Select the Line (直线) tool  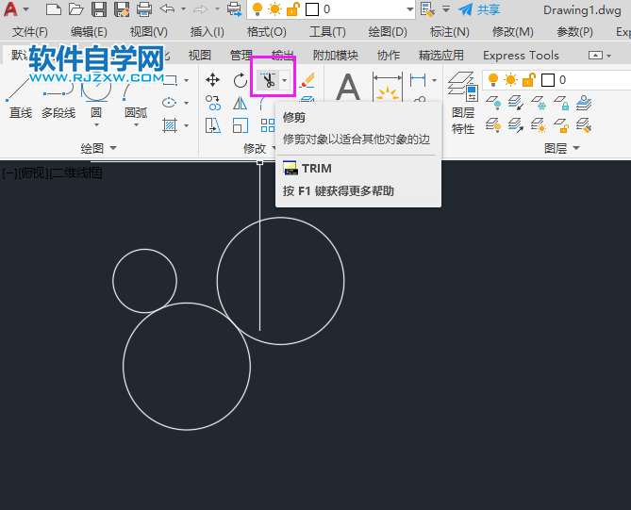tap(20, 99)
